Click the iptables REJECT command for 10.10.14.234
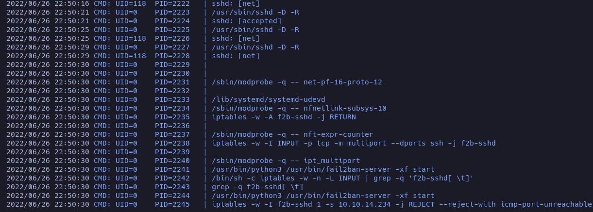This screenshot has height=212, width=593. point(402,204)
